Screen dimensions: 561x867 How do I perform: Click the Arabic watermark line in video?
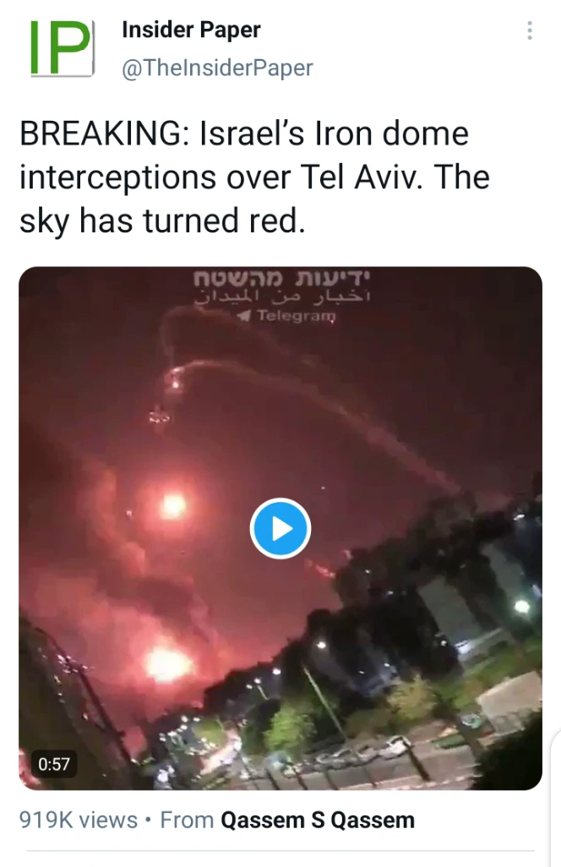coord(282,297)
